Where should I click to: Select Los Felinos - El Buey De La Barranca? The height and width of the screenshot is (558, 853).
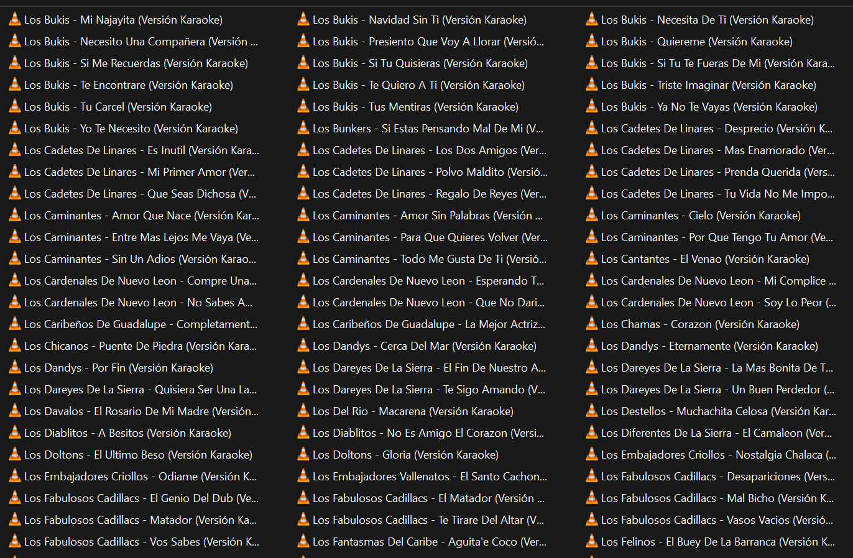coord(717,542)
